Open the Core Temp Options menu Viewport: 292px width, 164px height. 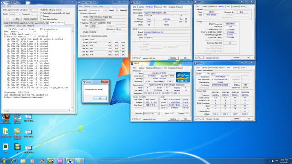click(x=87, y=6)
